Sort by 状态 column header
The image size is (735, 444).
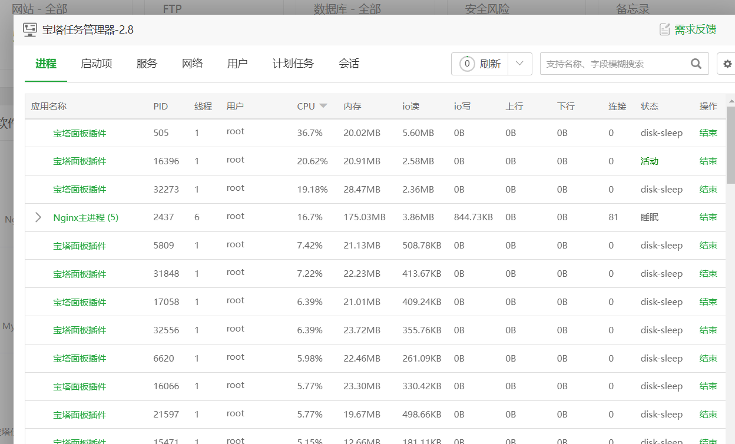pos(650,107)
